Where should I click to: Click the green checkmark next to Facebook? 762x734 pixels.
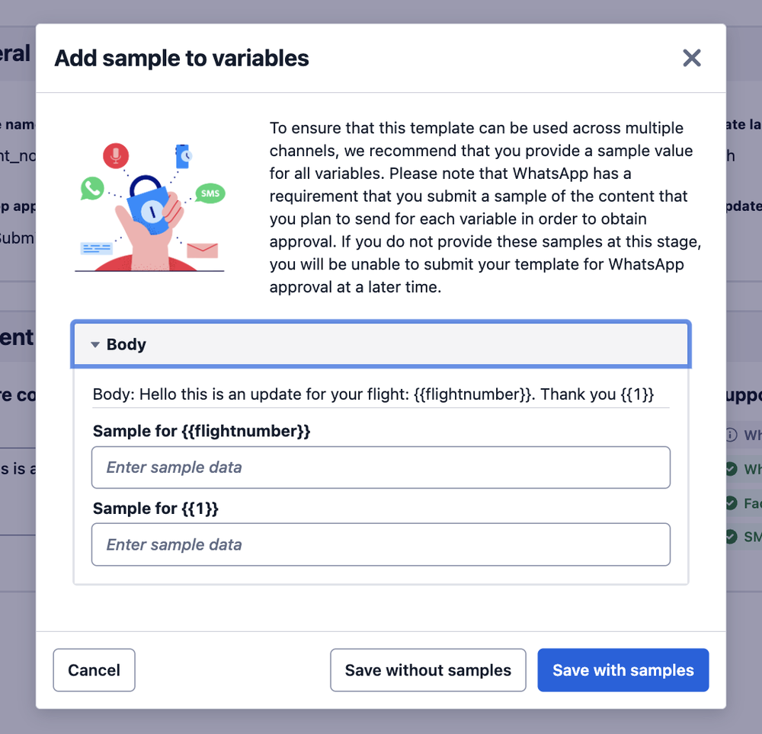pyautogui.click(x=732, y=503)
